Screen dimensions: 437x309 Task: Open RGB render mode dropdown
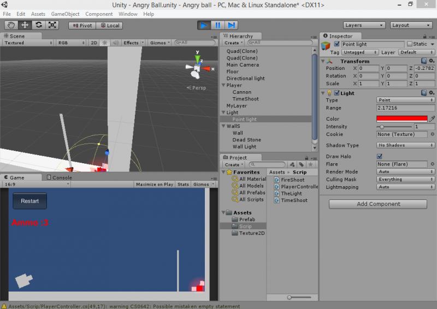(x=71, y=43)
